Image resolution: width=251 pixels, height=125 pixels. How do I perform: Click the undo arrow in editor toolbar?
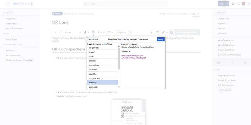click(x=55, y=32)
